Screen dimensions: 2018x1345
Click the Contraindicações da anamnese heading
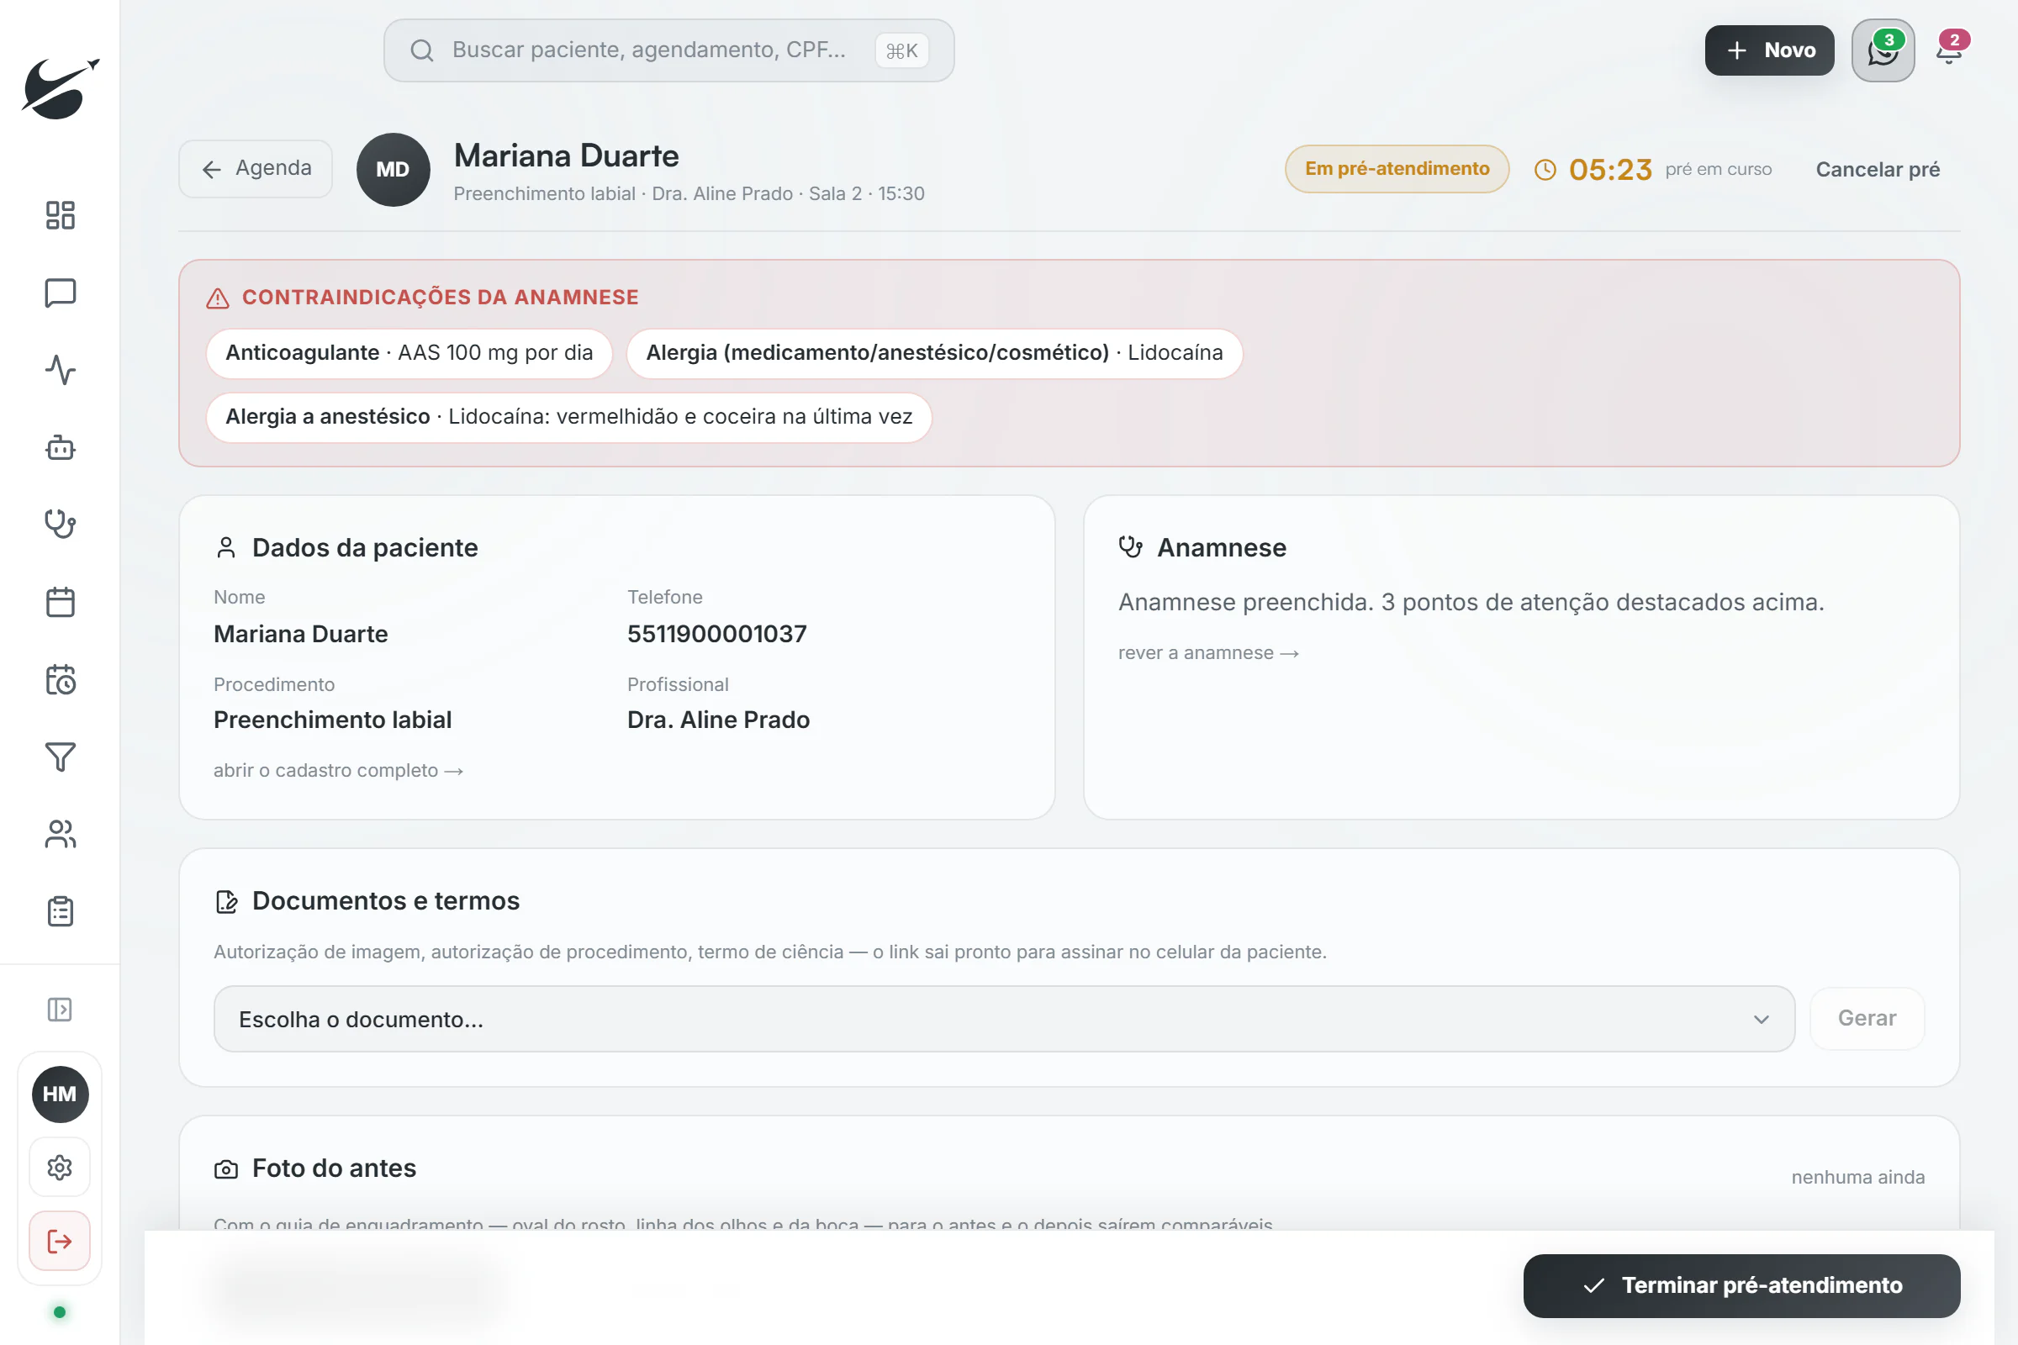click(439, 297)
